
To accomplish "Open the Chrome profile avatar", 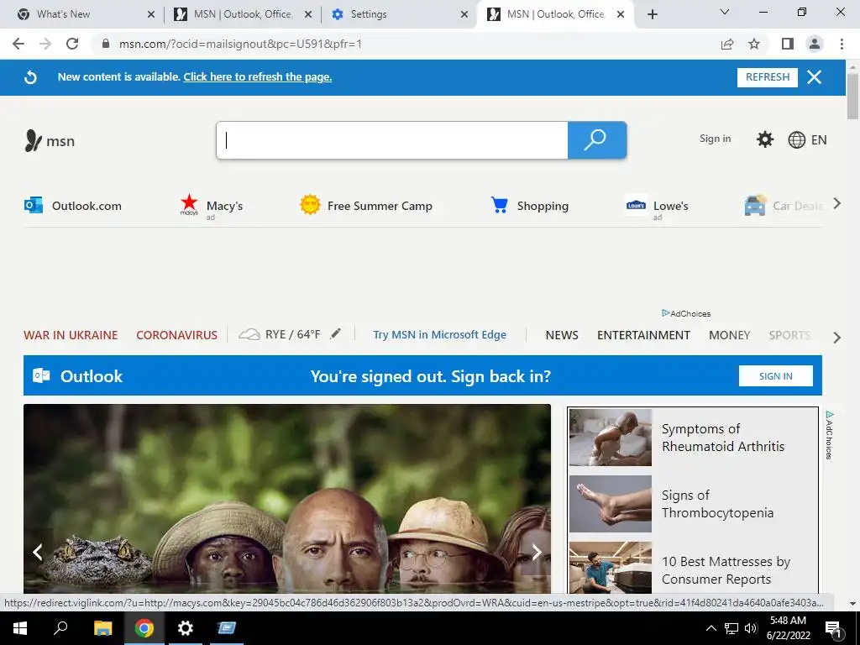I will pyautogui.click(x=815, y=44).
